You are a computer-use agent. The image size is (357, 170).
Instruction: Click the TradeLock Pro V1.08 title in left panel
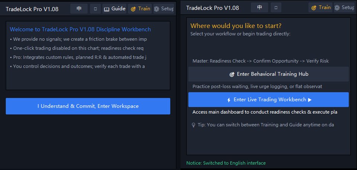[32, 9]
